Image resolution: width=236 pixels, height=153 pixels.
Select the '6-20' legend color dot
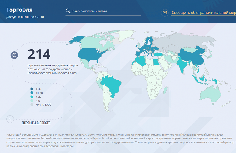(x=32, y=97)
